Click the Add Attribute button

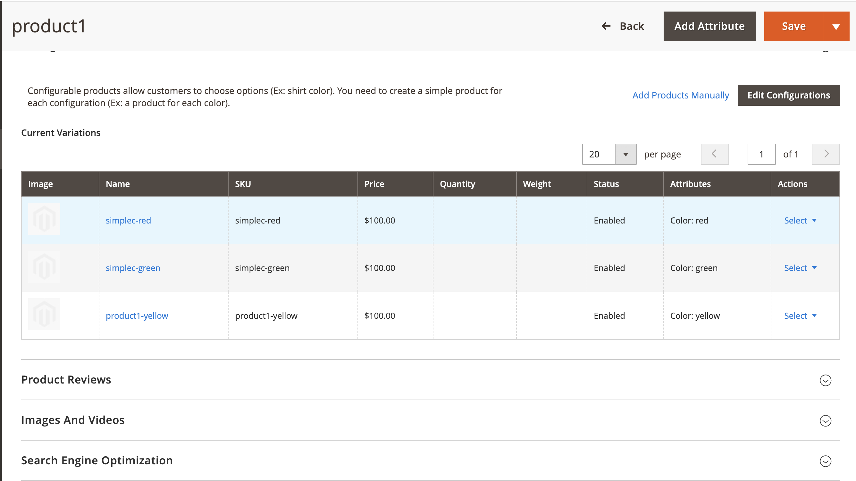(709, 26)
